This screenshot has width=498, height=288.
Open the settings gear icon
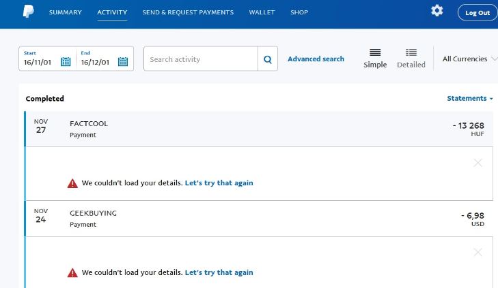[437, 11]
